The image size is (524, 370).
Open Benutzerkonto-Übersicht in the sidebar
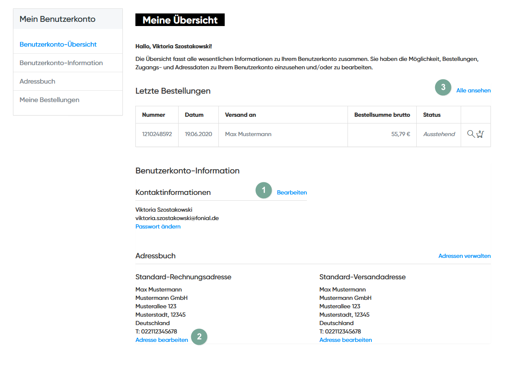pyautogui.click(x=58, y=45)
